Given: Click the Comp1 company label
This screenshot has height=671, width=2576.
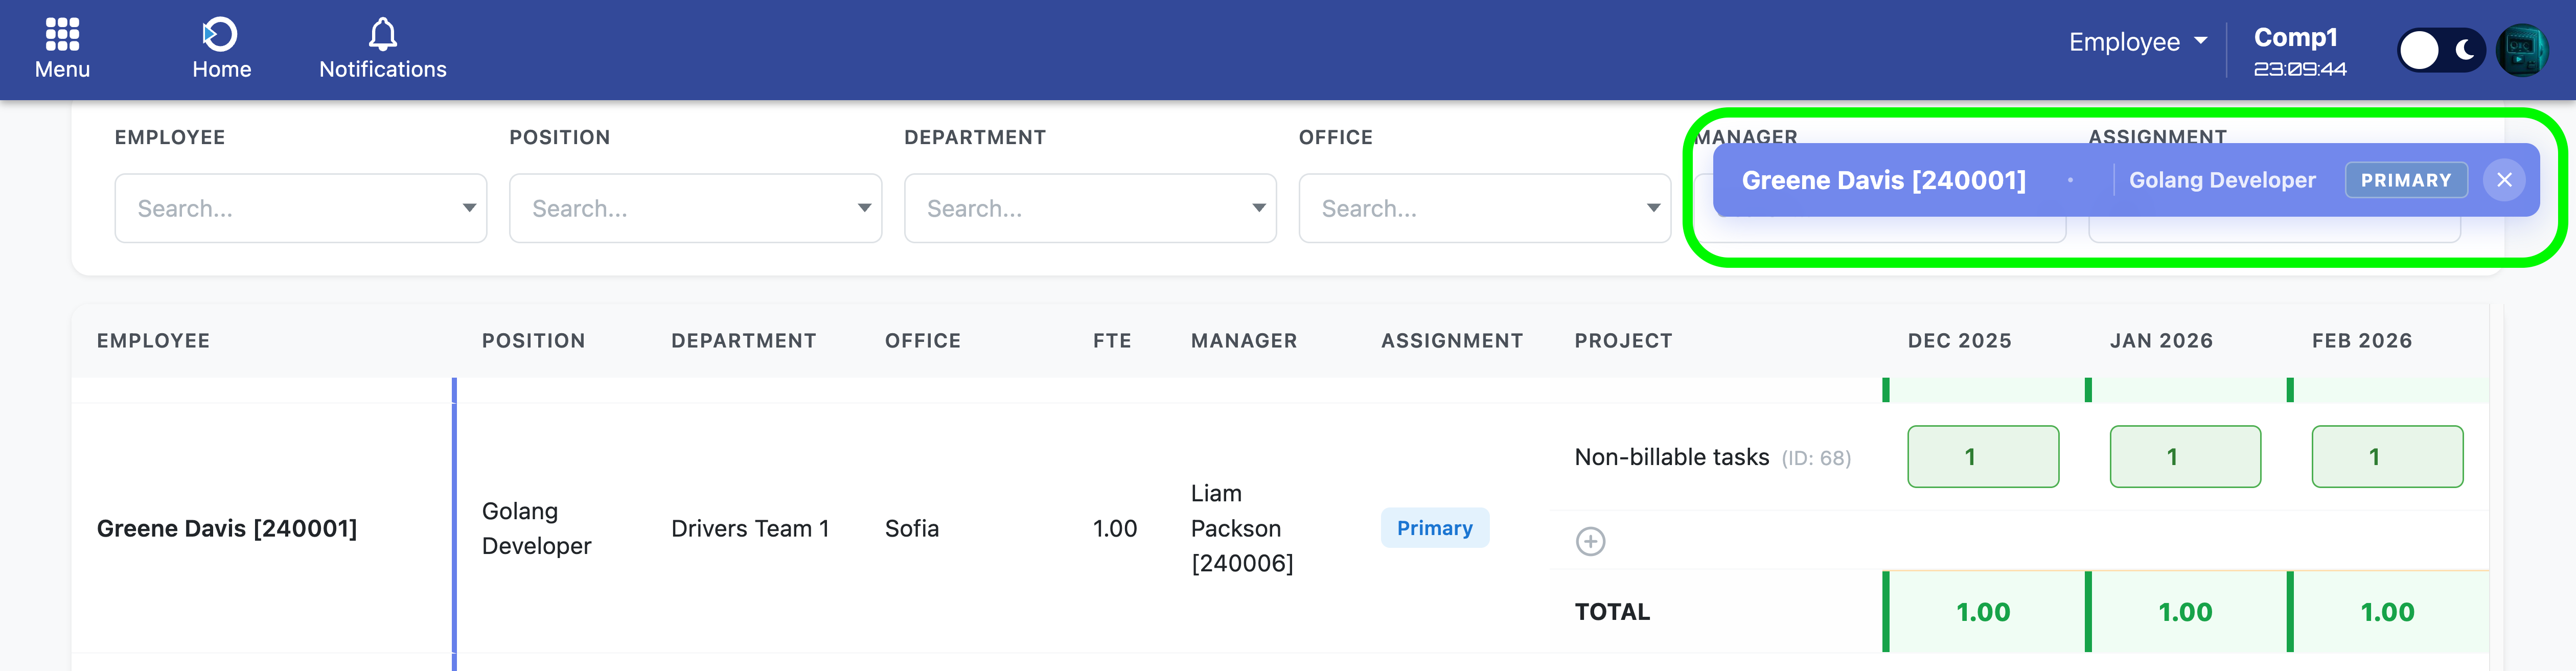Looking at the screenshot, I should click(2295, 38).
